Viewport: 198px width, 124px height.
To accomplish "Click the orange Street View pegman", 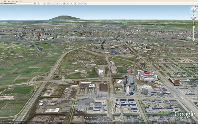I will pyautogui.click(x=193, y=23).
